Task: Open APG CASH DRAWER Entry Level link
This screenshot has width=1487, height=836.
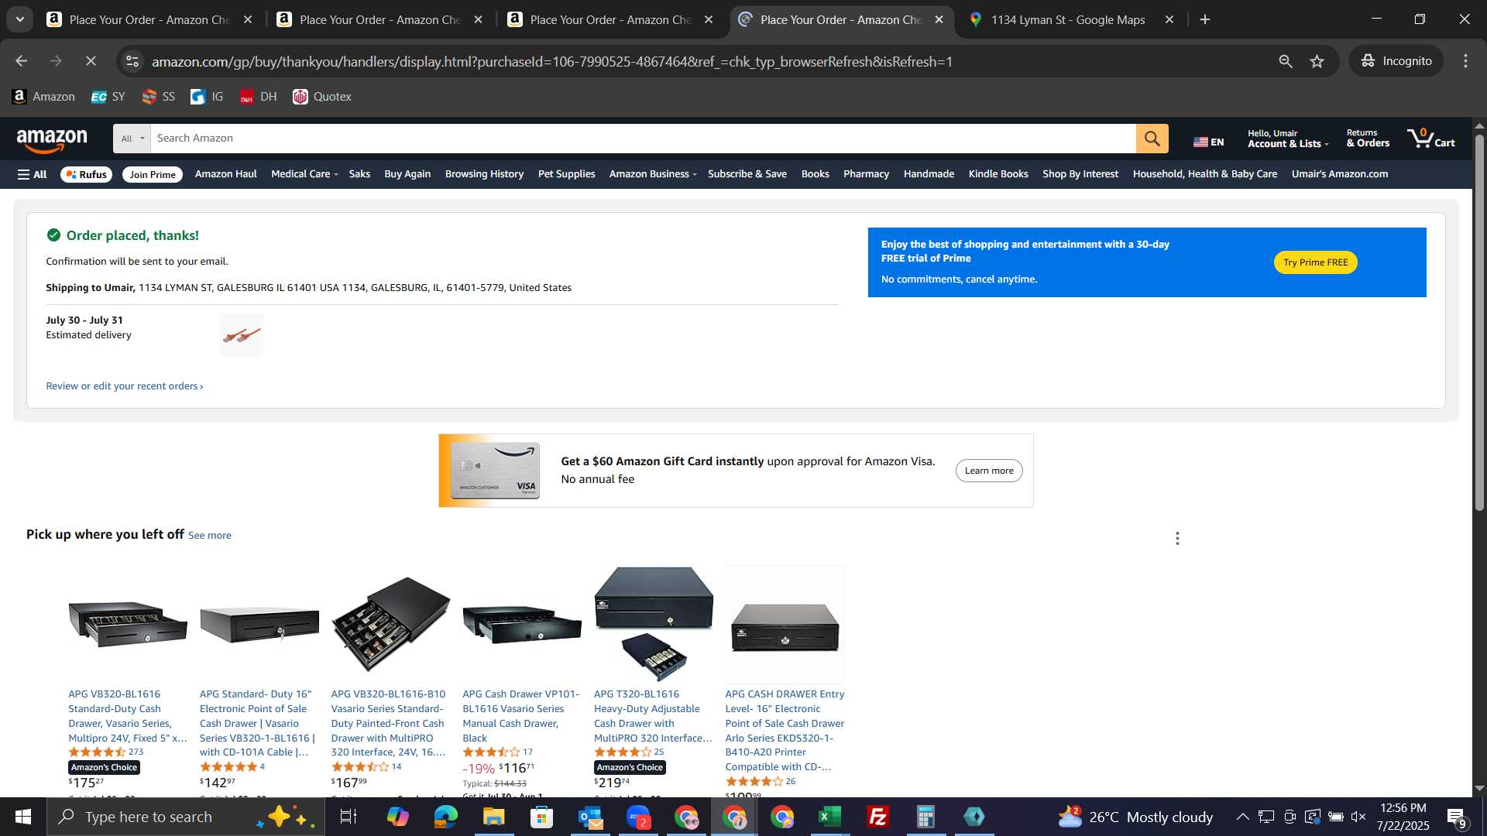Action: [785, 730]
